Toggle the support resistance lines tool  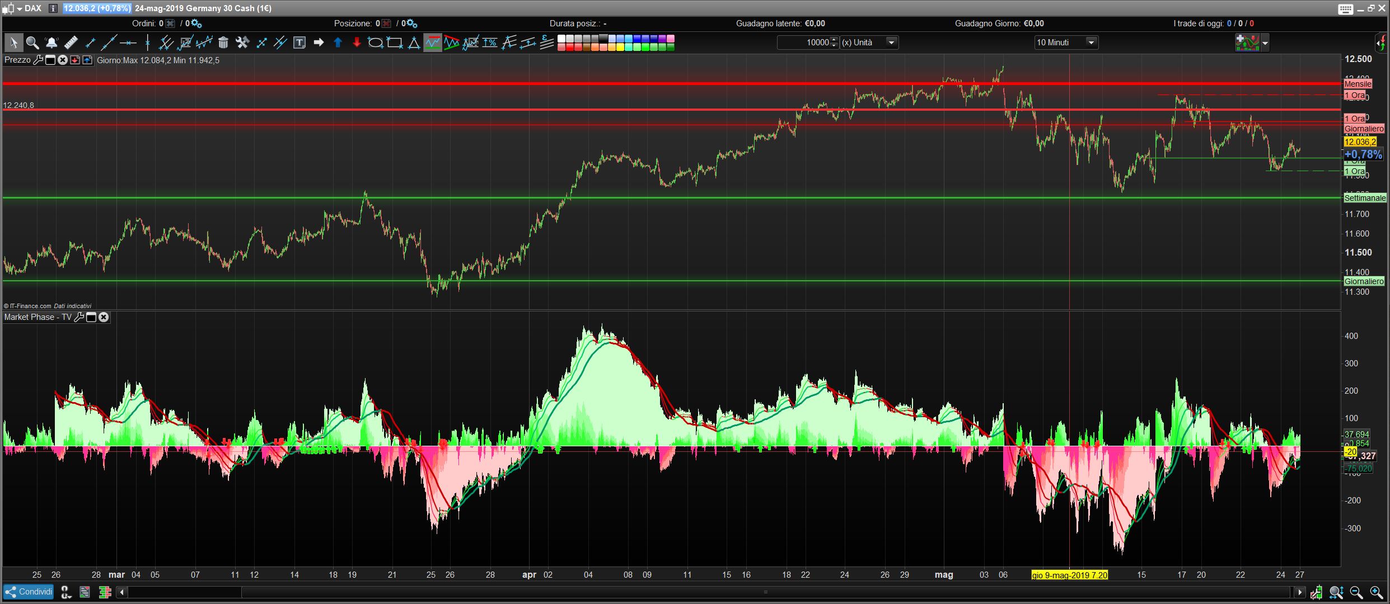click(x=433, y=43)
